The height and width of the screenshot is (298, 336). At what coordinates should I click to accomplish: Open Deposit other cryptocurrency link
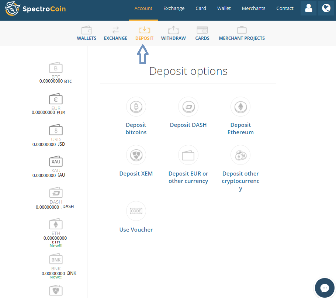240,181
